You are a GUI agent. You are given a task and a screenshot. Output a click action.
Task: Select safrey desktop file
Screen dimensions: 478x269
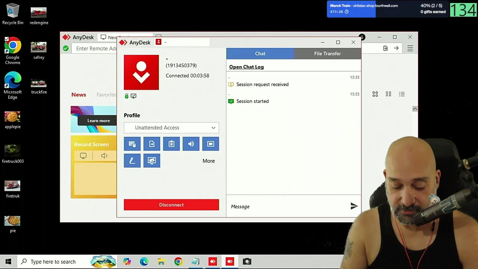click(39, 51)
